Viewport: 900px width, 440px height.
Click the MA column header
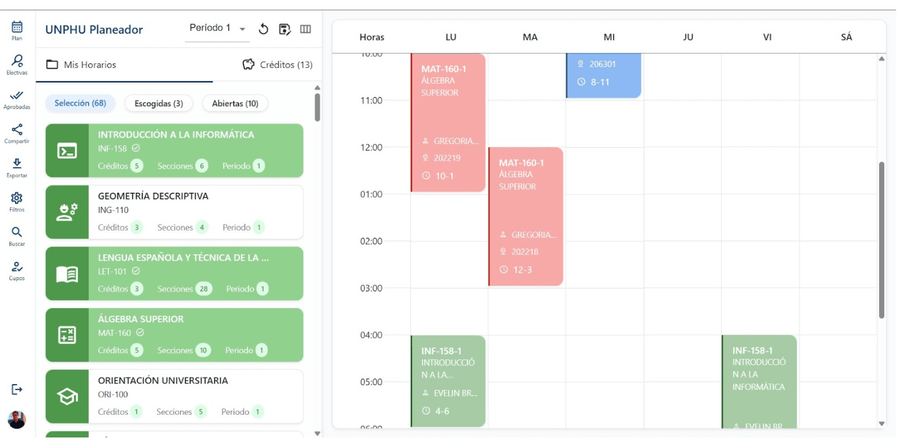pos(530,37)
